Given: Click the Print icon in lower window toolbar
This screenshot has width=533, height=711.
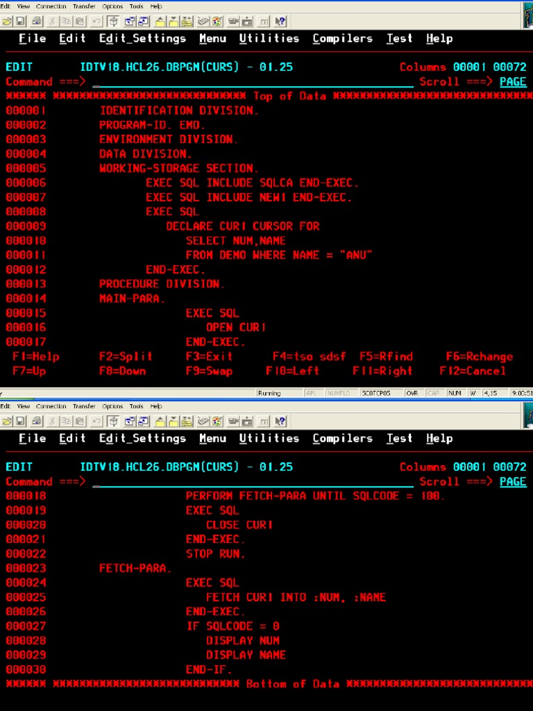Looking at the screenshot, I should point(37,421).
